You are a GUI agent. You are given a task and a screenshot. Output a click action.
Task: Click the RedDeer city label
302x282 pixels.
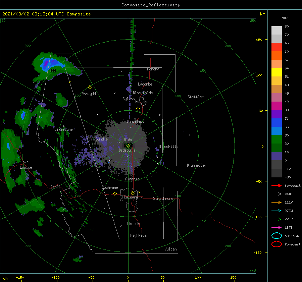coord(142,102)
